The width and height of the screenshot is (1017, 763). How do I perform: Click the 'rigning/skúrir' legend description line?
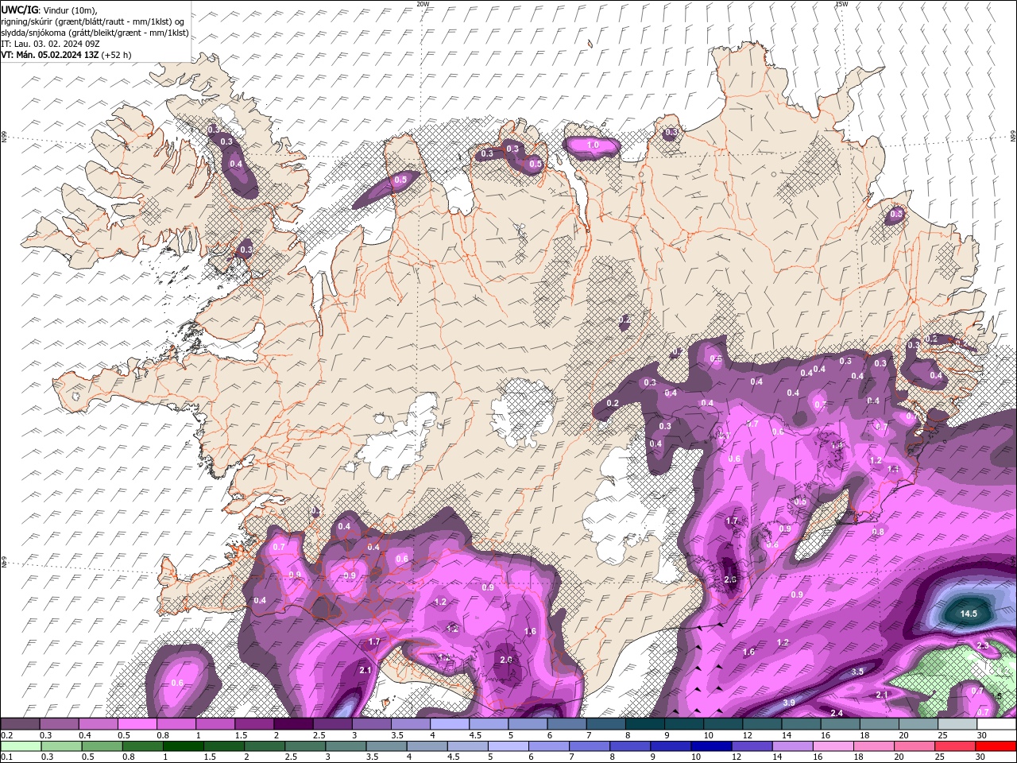[92, 21]
